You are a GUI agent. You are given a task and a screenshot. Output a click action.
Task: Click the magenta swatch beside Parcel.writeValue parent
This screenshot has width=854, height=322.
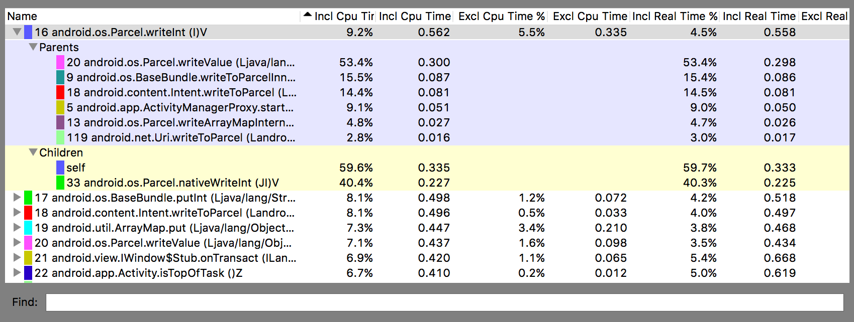(60, 62)
